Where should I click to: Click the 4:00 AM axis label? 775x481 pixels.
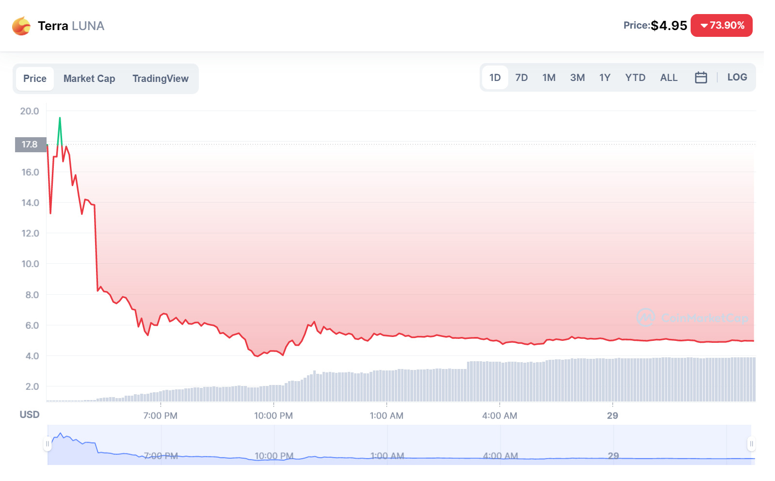click(x=500, y=416)
